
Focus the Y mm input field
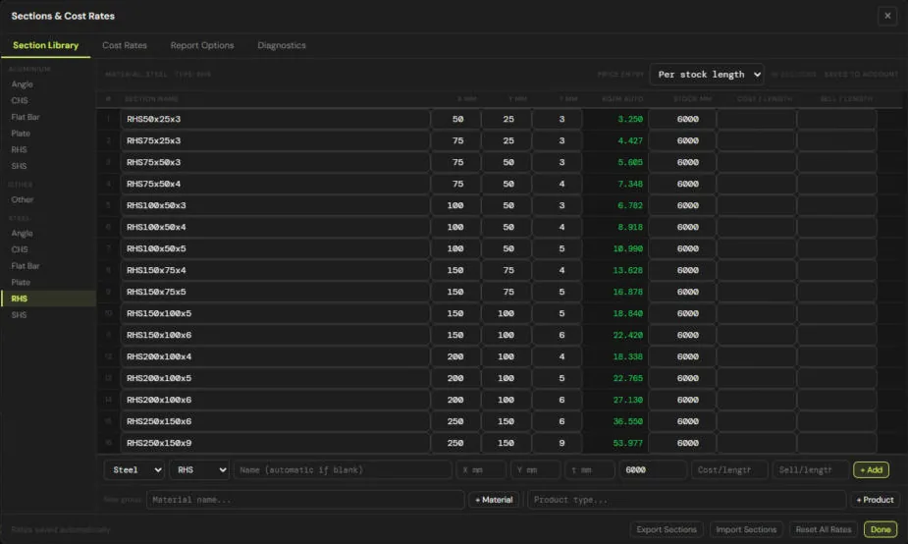535,469
